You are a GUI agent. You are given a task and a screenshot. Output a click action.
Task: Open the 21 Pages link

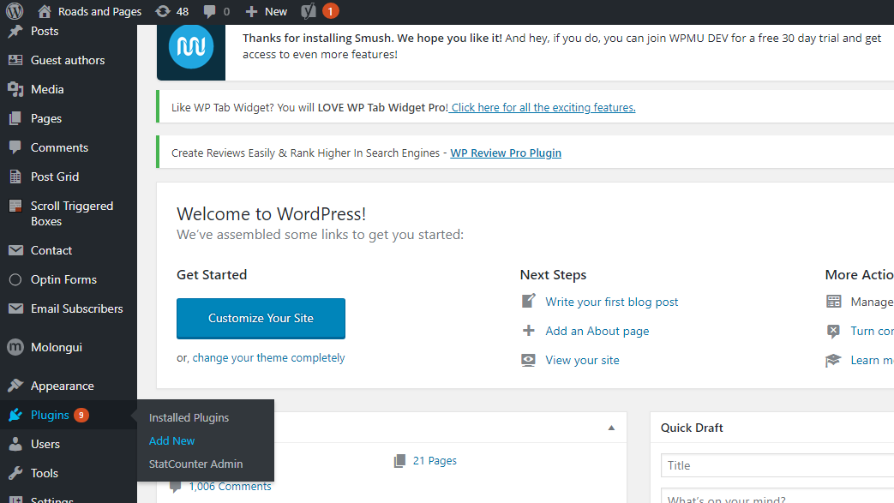(x=435, y=460)
